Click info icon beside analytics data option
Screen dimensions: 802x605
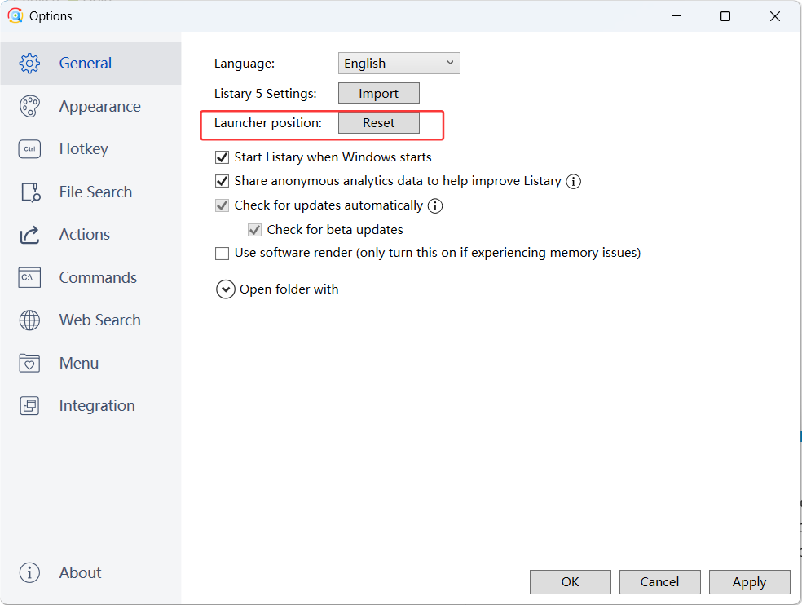click(x=573, y=181)
